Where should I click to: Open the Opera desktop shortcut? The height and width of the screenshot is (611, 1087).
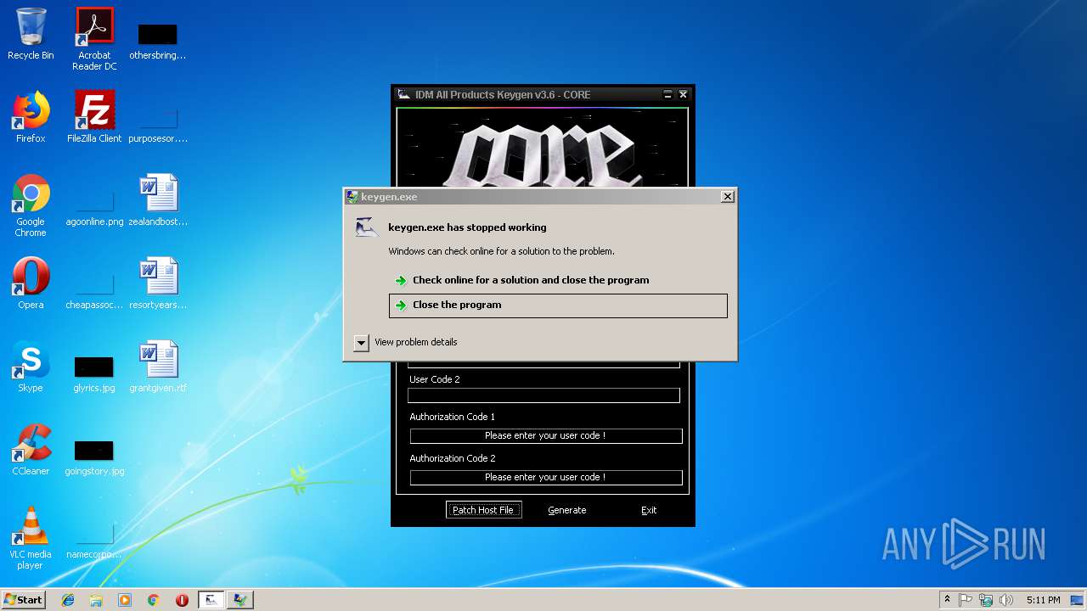31,283
